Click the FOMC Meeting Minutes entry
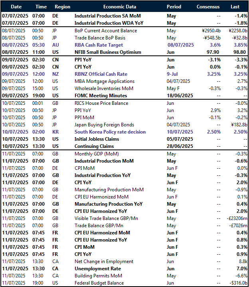Image resolution: width=249 pixels, height=287 pixels. (x=101, y=96)
